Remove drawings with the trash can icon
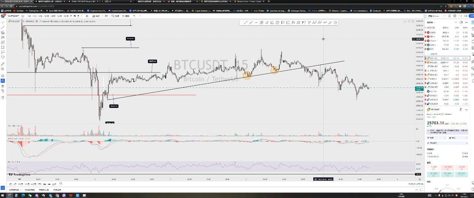This screenshot has height=198, width=474. [3, 98]
